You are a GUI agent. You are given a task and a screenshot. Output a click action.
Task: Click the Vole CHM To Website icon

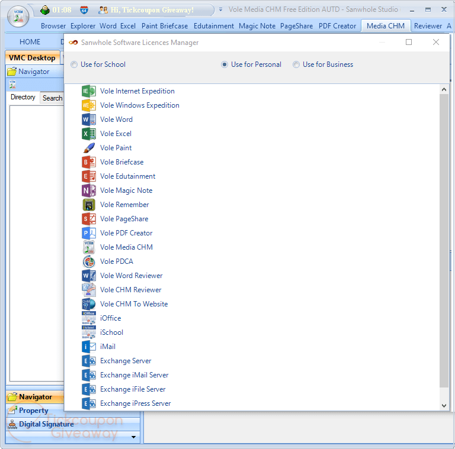tap(89, 304)
